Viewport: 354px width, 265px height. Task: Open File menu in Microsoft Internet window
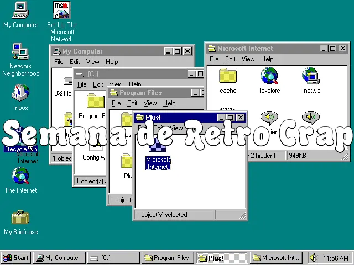(214, 59)
